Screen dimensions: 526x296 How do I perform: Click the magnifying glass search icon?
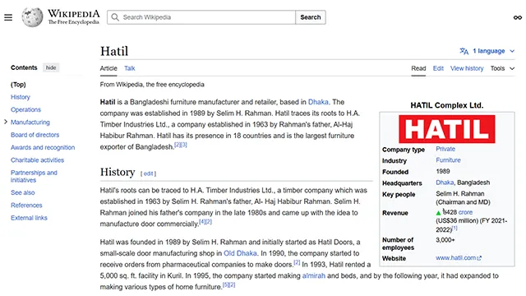115,17
